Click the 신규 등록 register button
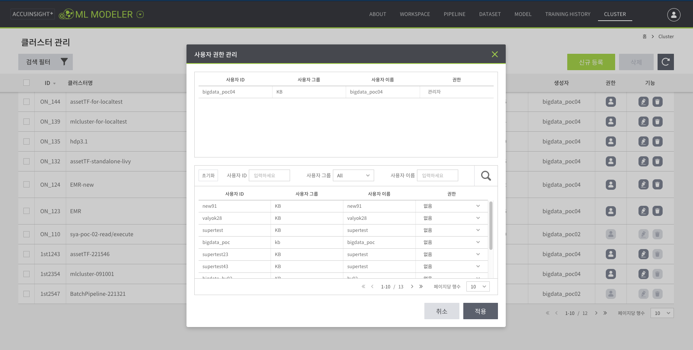 591,62
